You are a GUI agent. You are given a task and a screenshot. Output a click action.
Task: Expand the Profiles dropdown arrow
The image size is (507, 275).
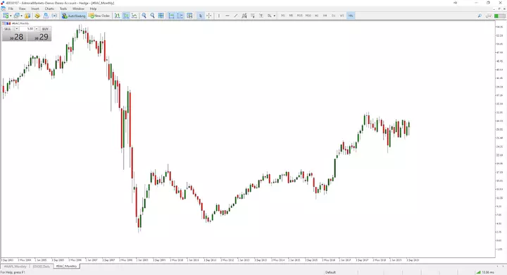point(21,16)
